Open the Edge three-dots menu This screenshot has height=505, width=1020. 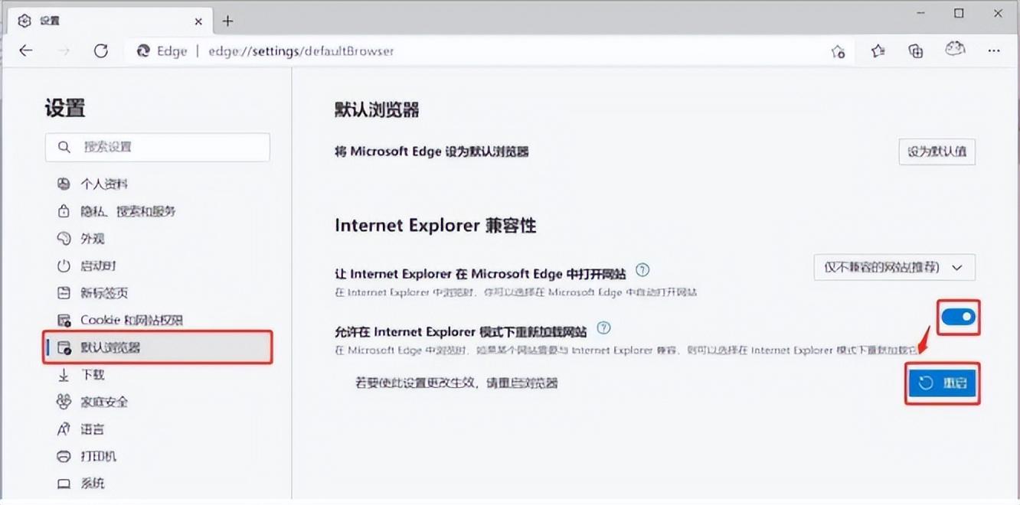(x=994, y=50)
